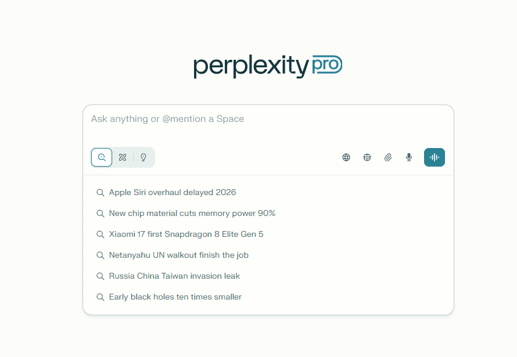Attach a file using the paperclip icon
The width and height of the screenshot is (517, 357).
(x=388, y=157)
